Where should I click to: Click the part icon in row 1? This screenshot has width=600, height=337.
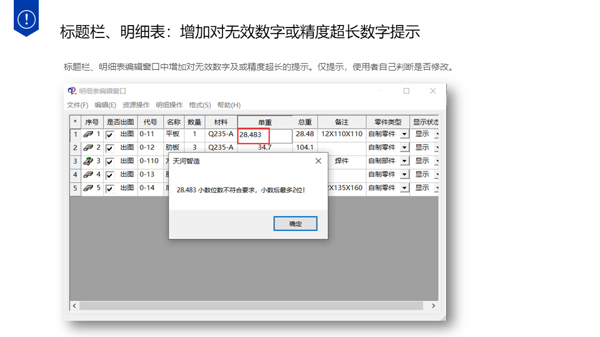click(x=88, y=134)
